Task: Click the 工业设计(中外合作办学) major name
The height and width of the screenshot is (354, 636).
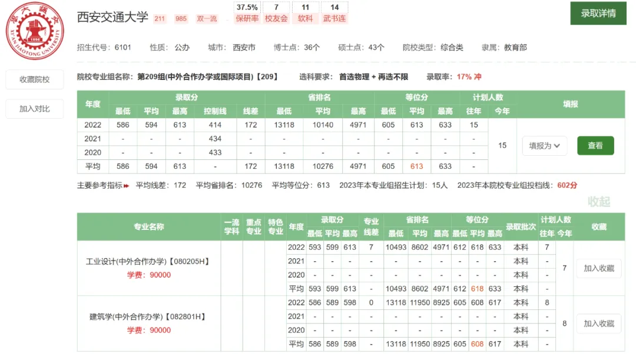Action: point(148,261)
